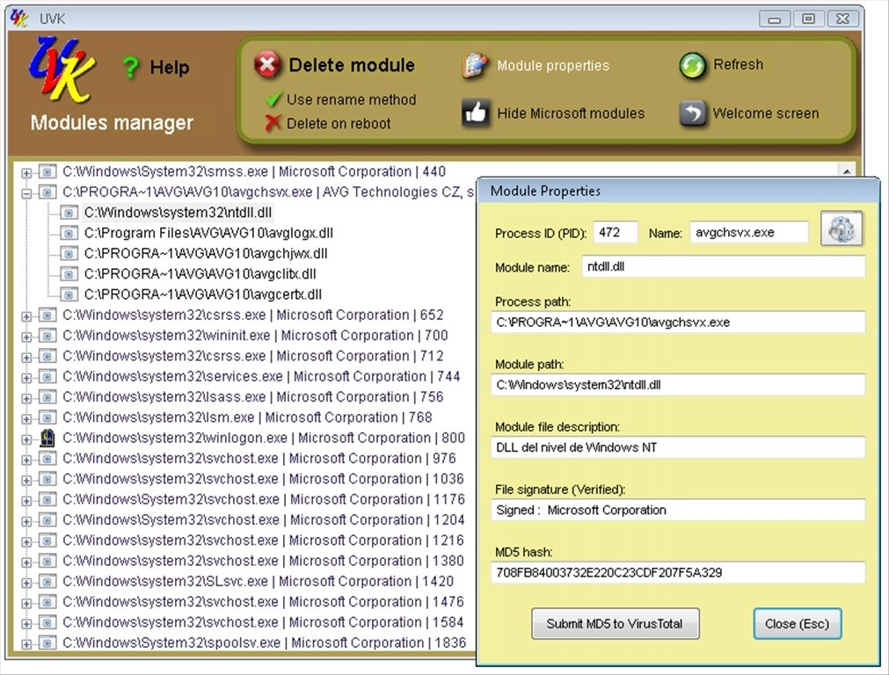This screenshot has height=675, width=889.
Task: Click the Refresh label
Action: [x=738, y=65]
